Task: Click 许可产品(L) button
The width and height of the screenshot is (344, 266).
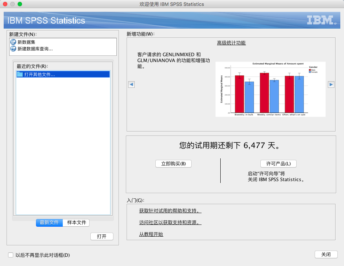Action: tap(278, 164)
